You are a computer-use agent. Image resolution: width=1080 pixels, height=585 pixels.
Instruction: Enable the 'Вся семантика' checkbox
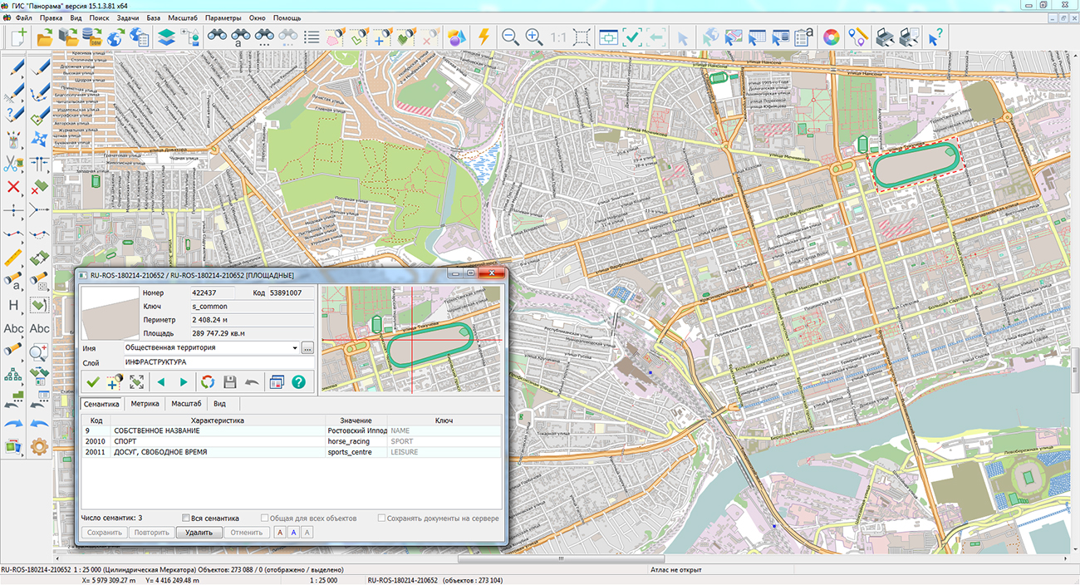(186, 519)
